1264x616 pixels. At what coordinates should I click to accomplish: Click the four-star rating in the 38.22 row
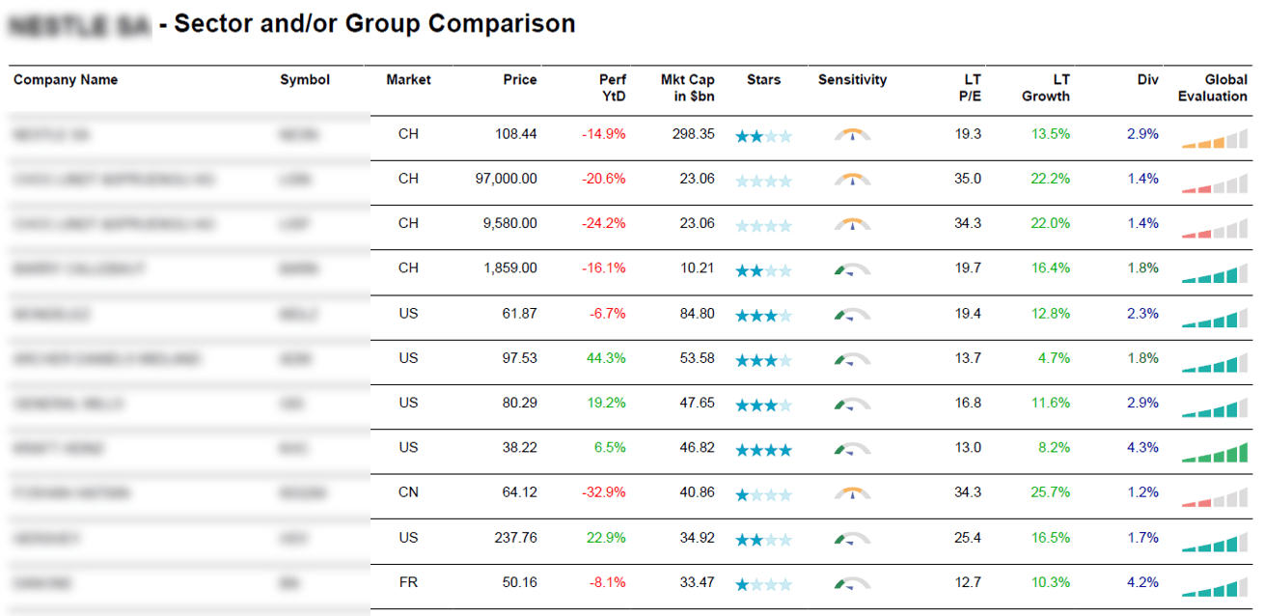coord(763,450)
